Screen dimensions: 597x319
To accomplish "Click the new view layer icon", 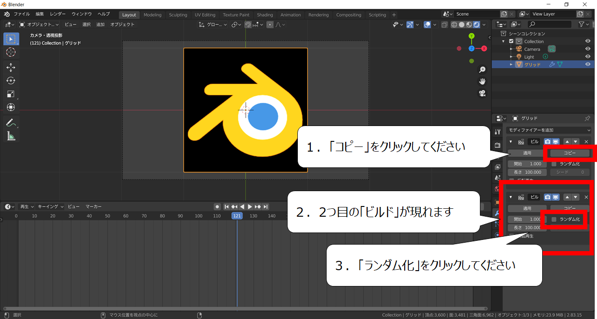I will pyautogui.click(x=580, y=14).
